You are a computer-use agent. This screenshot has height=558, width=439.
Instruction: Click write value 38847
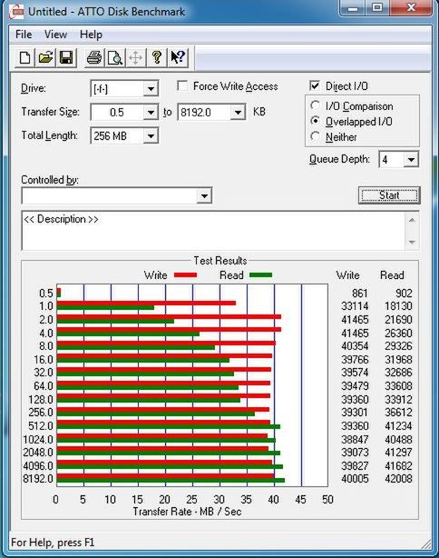[355, 439]
